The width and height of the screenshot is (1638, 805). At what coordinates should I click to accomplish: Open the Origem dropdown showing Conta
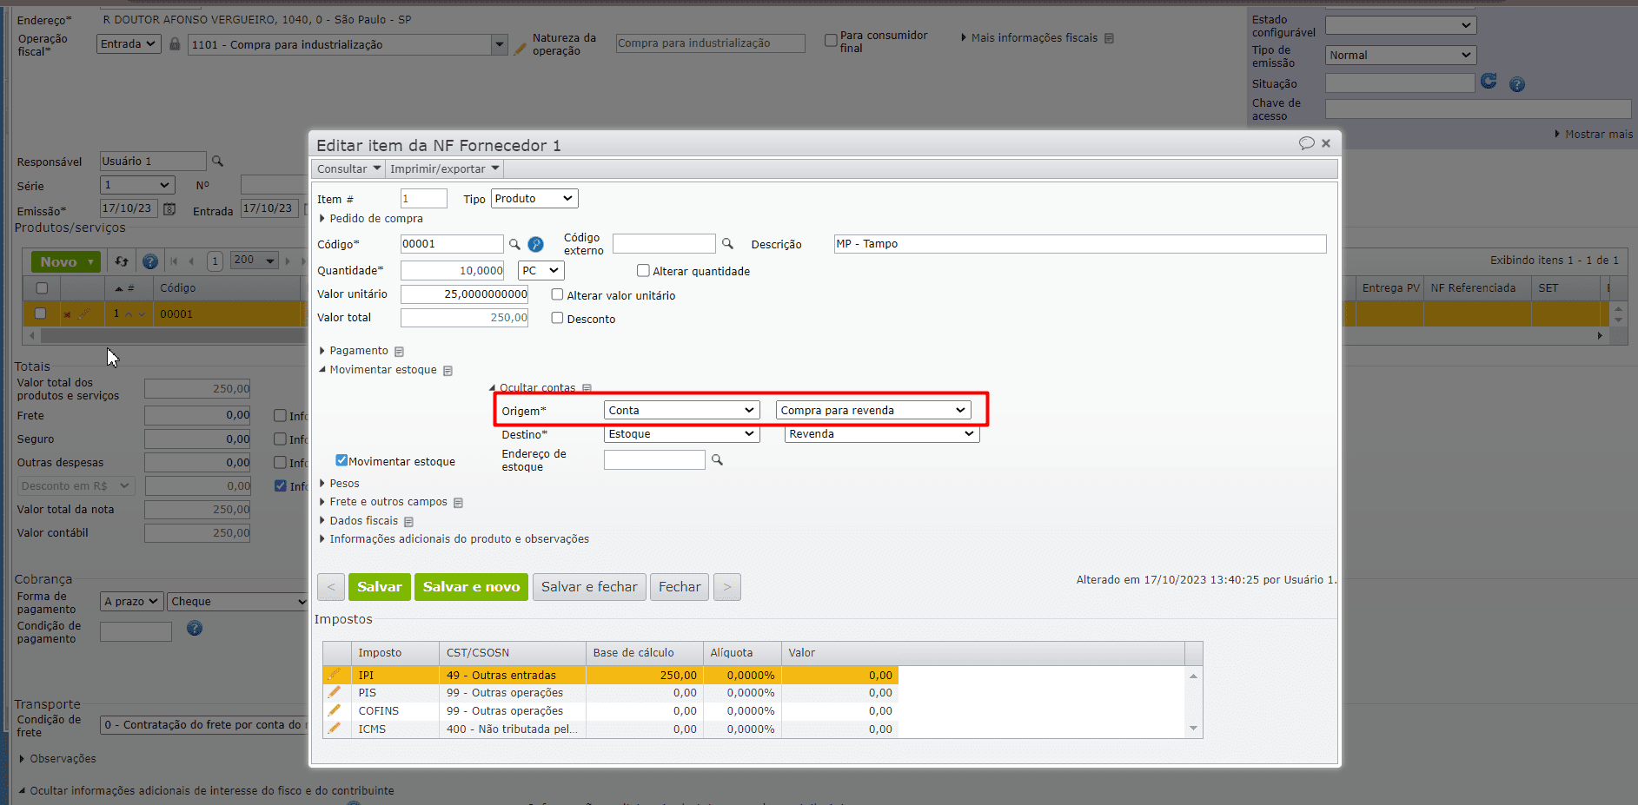(681, 410)
